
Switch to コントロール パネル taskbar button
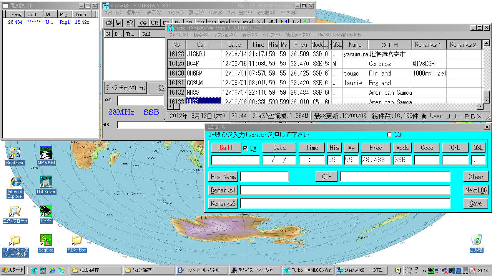tap(202, 270)
